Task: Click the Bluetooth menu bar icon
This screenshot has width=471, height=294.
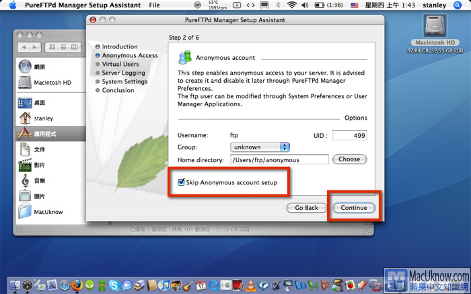Action: tap(278, 5)
